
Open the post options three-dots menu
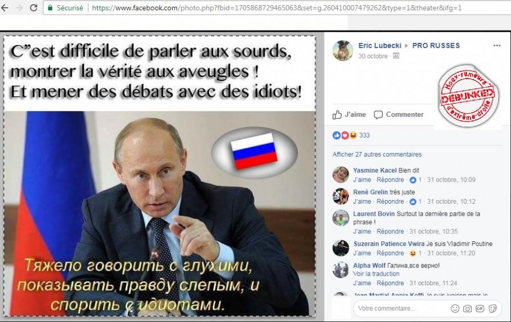(x=497, y=45)
